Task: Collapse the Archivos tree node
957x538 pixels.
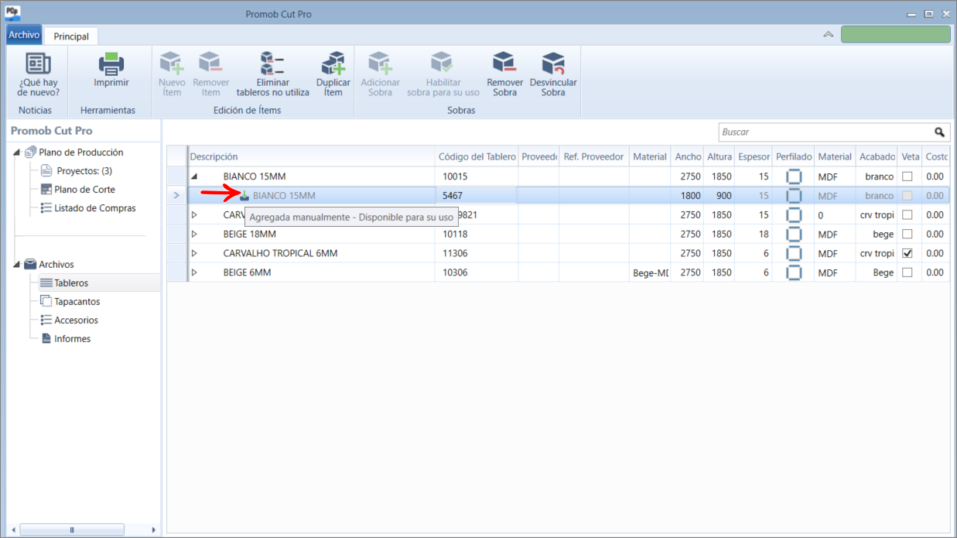Action: click(17, 265)
